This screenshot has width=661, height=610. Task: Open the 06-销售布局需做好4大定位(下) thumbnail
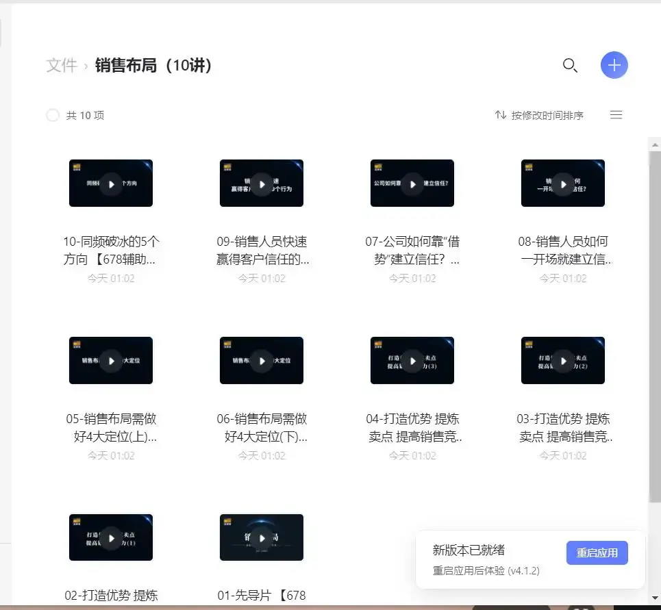pos(262,360)
